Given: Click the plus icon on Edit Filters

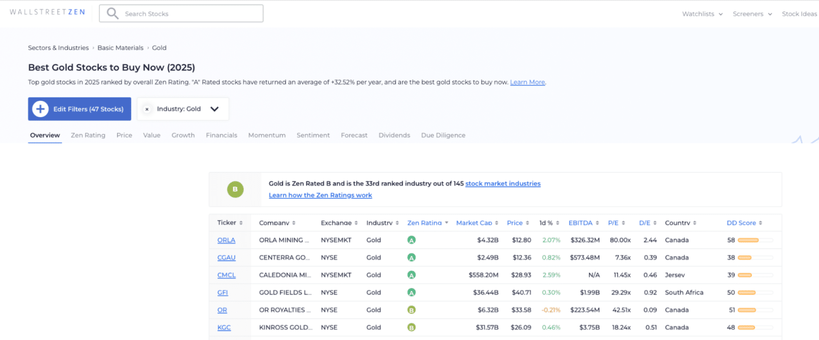Looking at the screenshot, I should click(41, 109).
